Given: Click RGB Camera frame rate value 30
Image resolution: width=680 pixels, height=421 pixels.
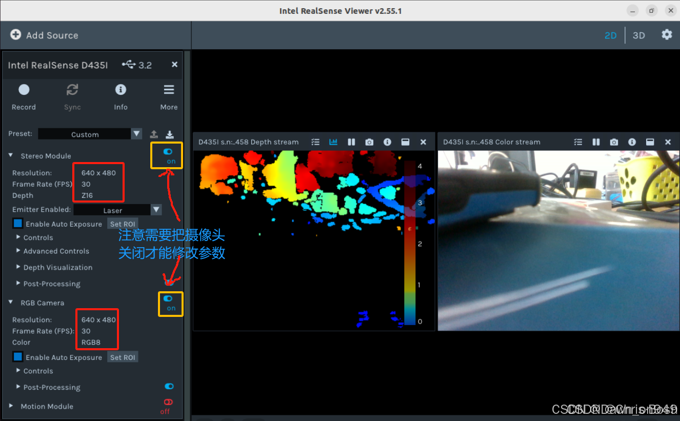Looking at the screenshot, I should [86, 331].
